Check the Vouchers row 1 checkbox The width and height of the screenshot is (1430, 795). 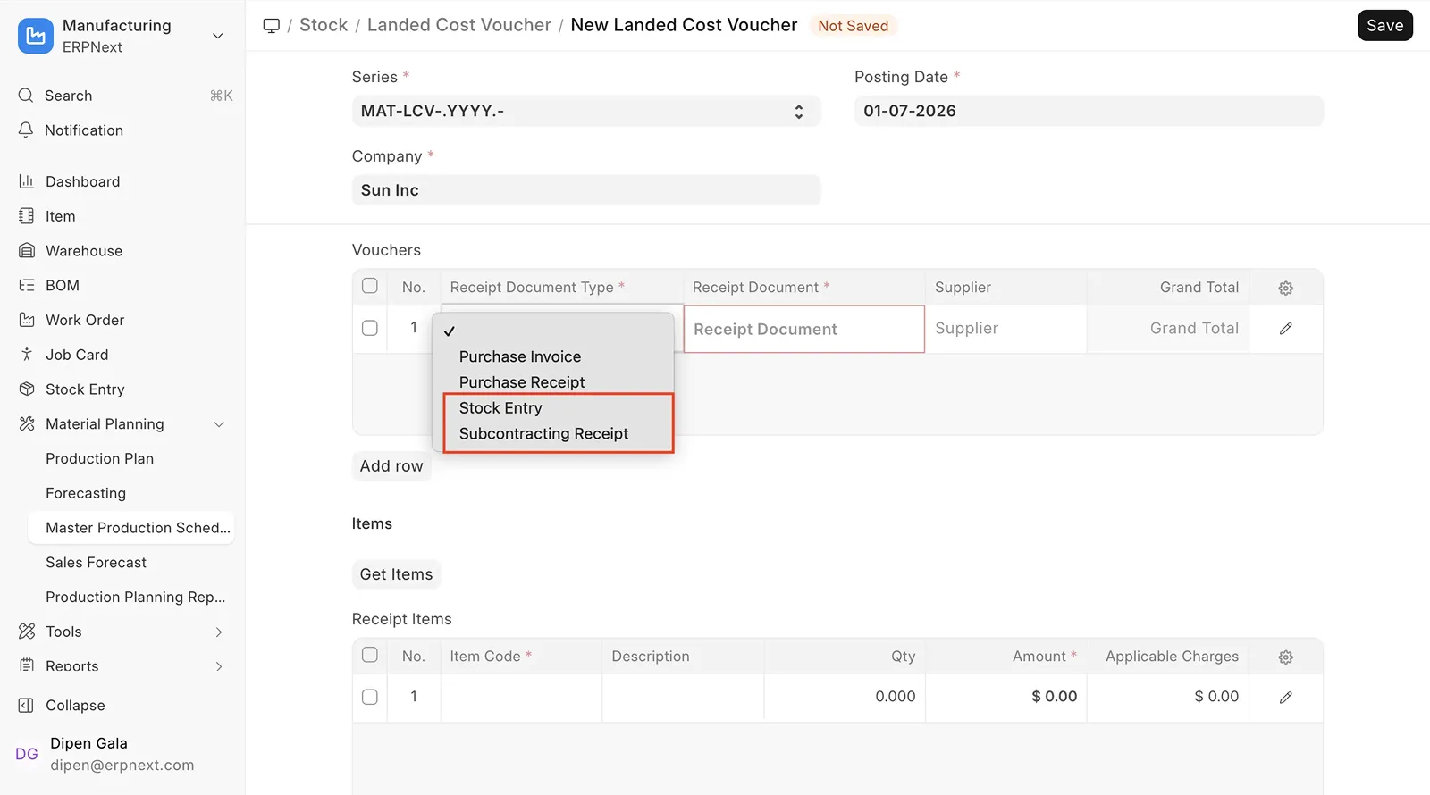click(x=370, y=329)
